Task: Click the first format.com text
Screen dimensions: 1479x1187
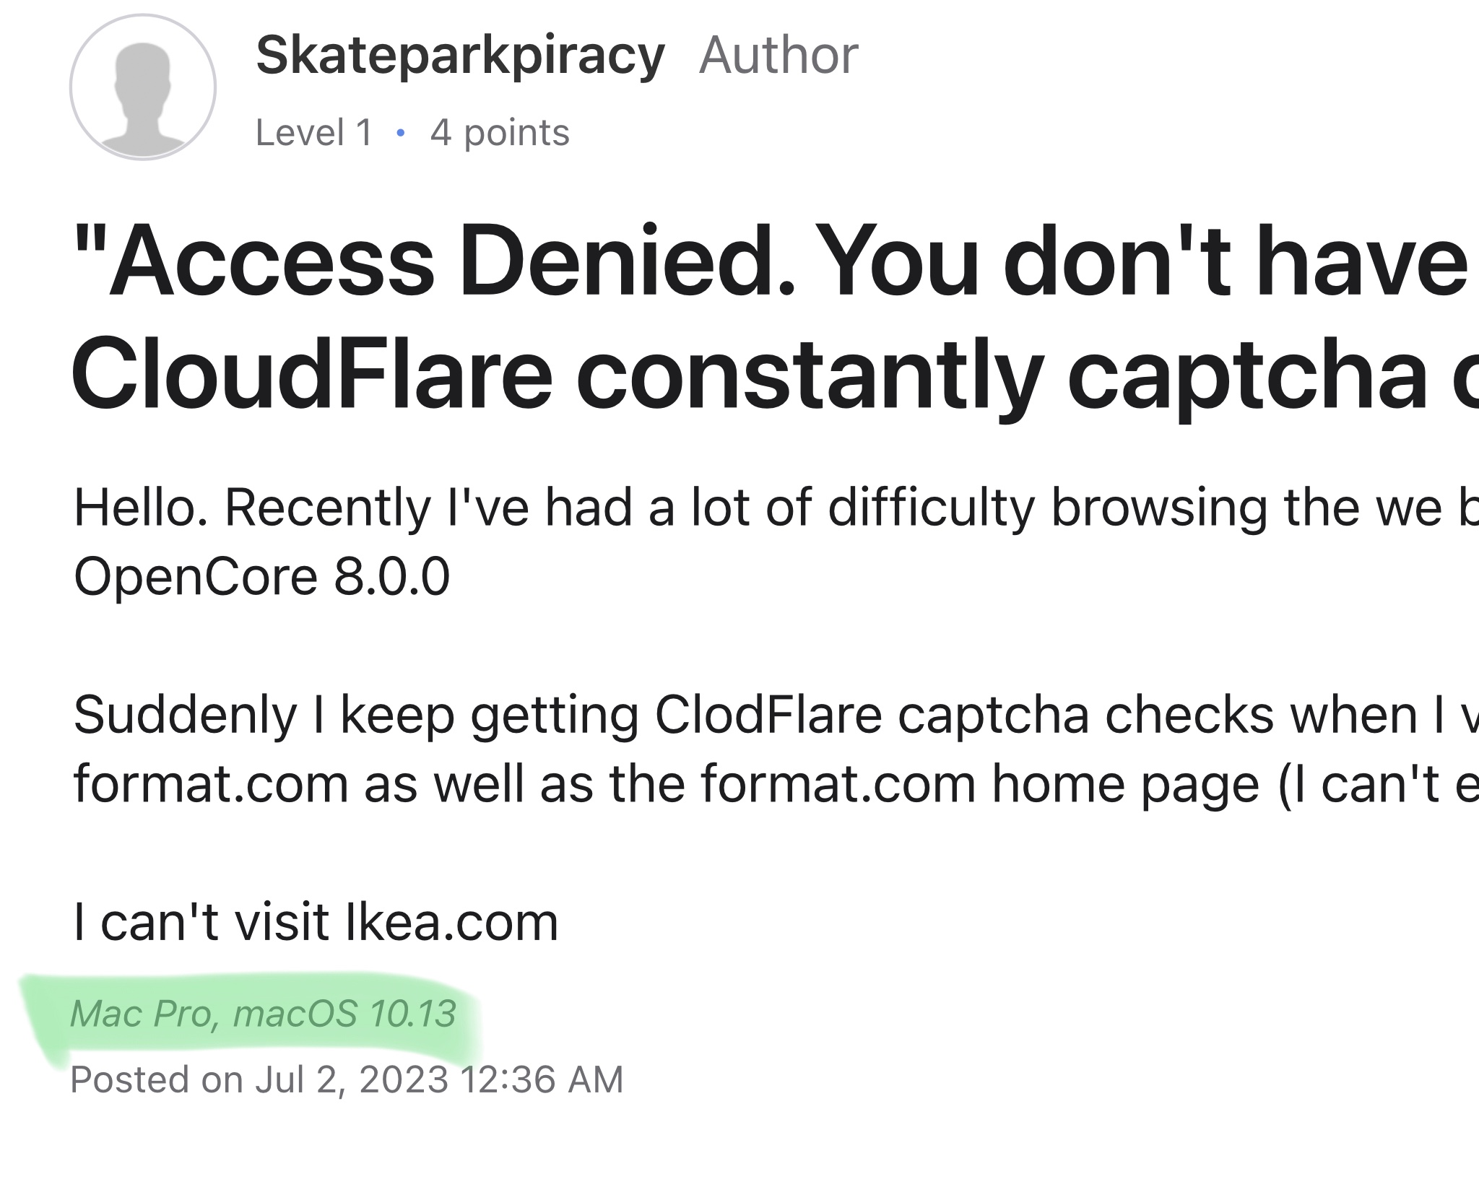Action: coord(211,783)
